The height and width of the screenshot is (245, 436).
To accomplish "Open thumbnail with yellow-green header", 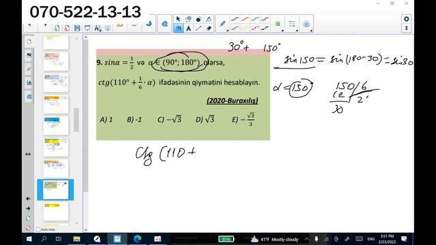I will tap(56, 147).
